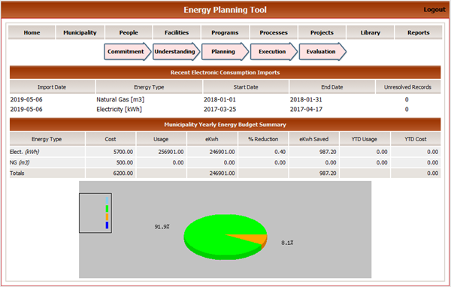Click the End Date column header
This screenshot has width=451, height=287.
coord(332,87)
